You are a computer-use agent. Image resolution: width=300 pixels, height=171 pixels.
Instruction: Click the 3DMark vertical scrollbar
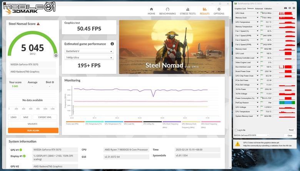coord(230,47)
